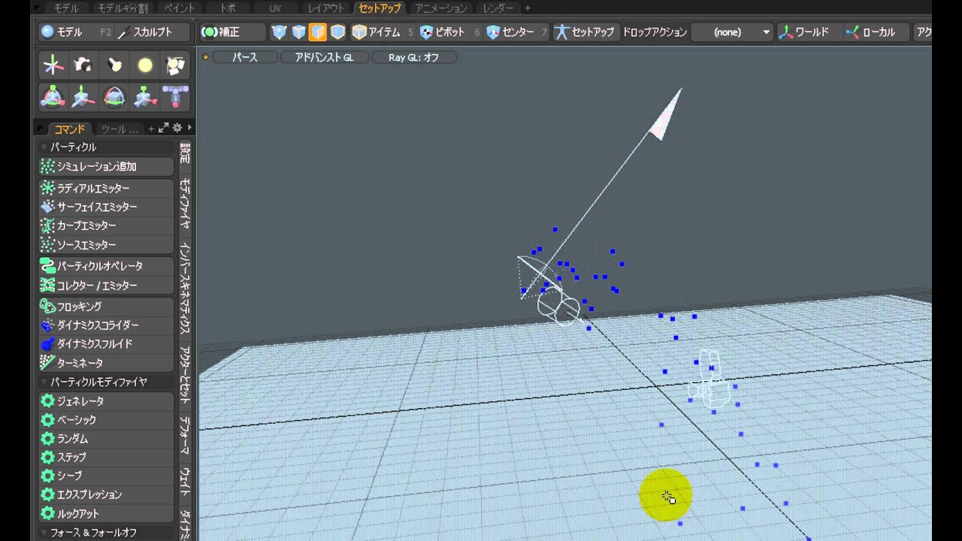This screenshot has height=541, width=962.
Task: Add ステップ particle modifier
Action: (x=106, y=457)
